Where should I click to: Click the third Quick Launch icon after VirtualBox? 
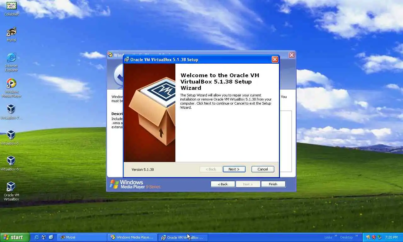point(51,237)
